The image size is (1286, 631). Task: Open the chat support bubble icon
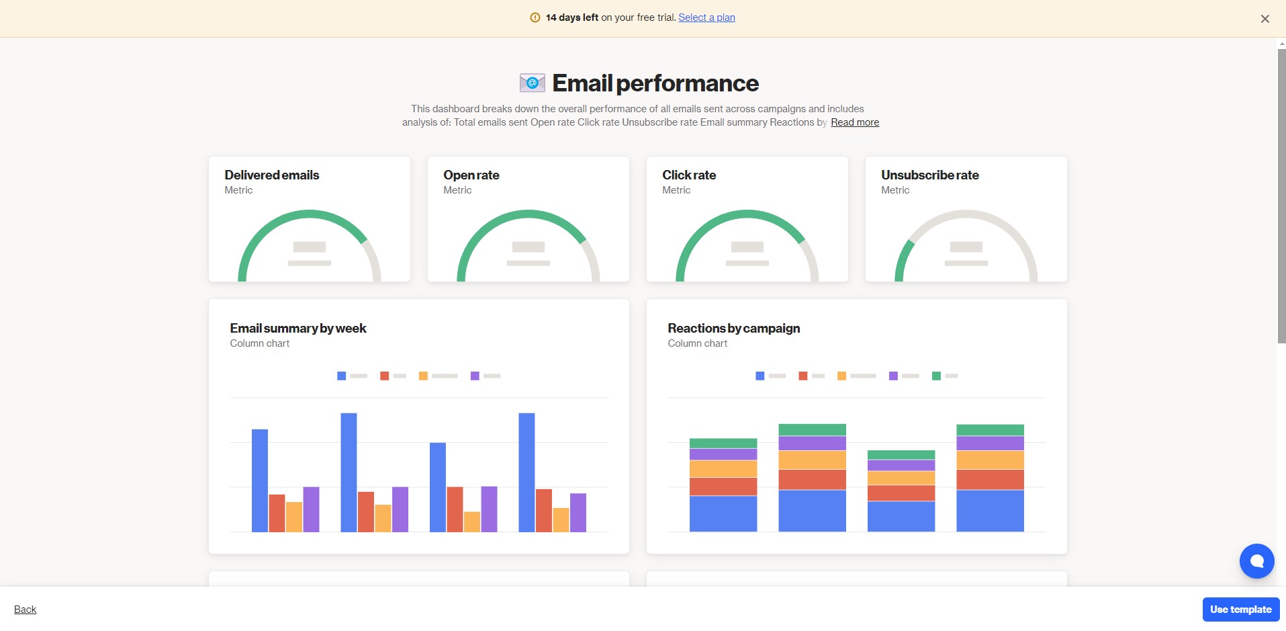tap(1256, 561)
